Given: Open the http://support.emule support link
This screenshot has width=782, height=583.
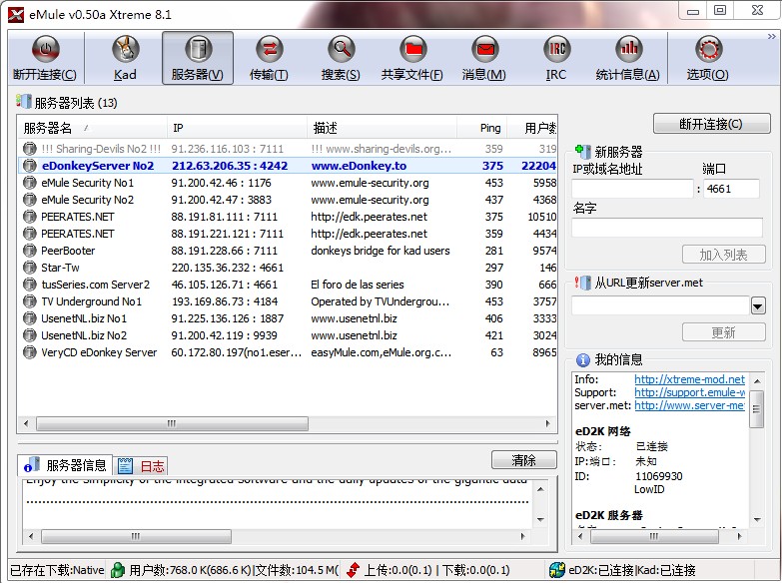Looking at the screenshot, I should [x=689, y=392].
